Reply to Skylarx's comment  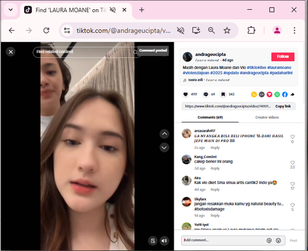(x=215, y=215)
